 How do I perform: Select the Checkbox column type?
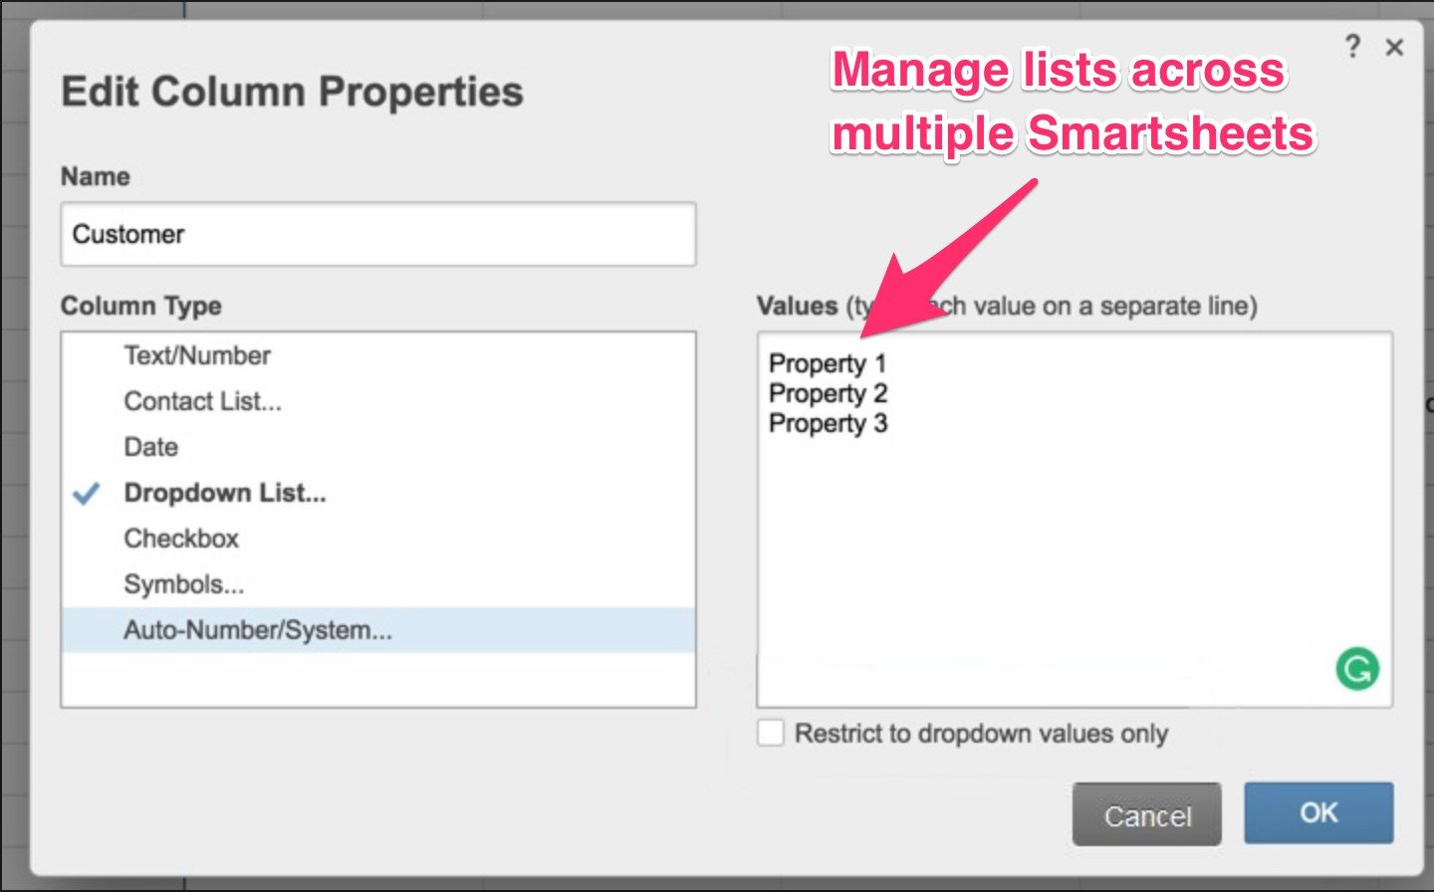click(x=181, y=539)
